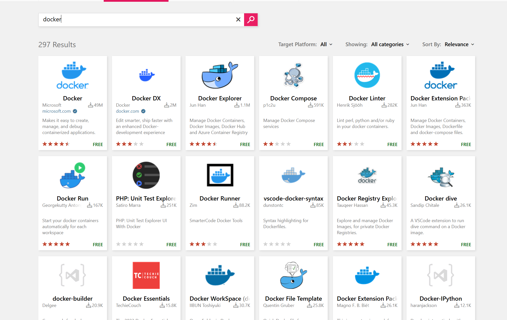Screen dimensions: 507x320
Task: Click the publisher name 'Sandip Chitale'
Action: 425,205
